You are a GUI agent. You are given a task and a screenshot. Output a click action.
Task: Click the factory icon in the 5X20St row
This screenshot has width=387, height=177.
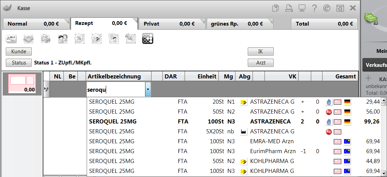[244, 132]
